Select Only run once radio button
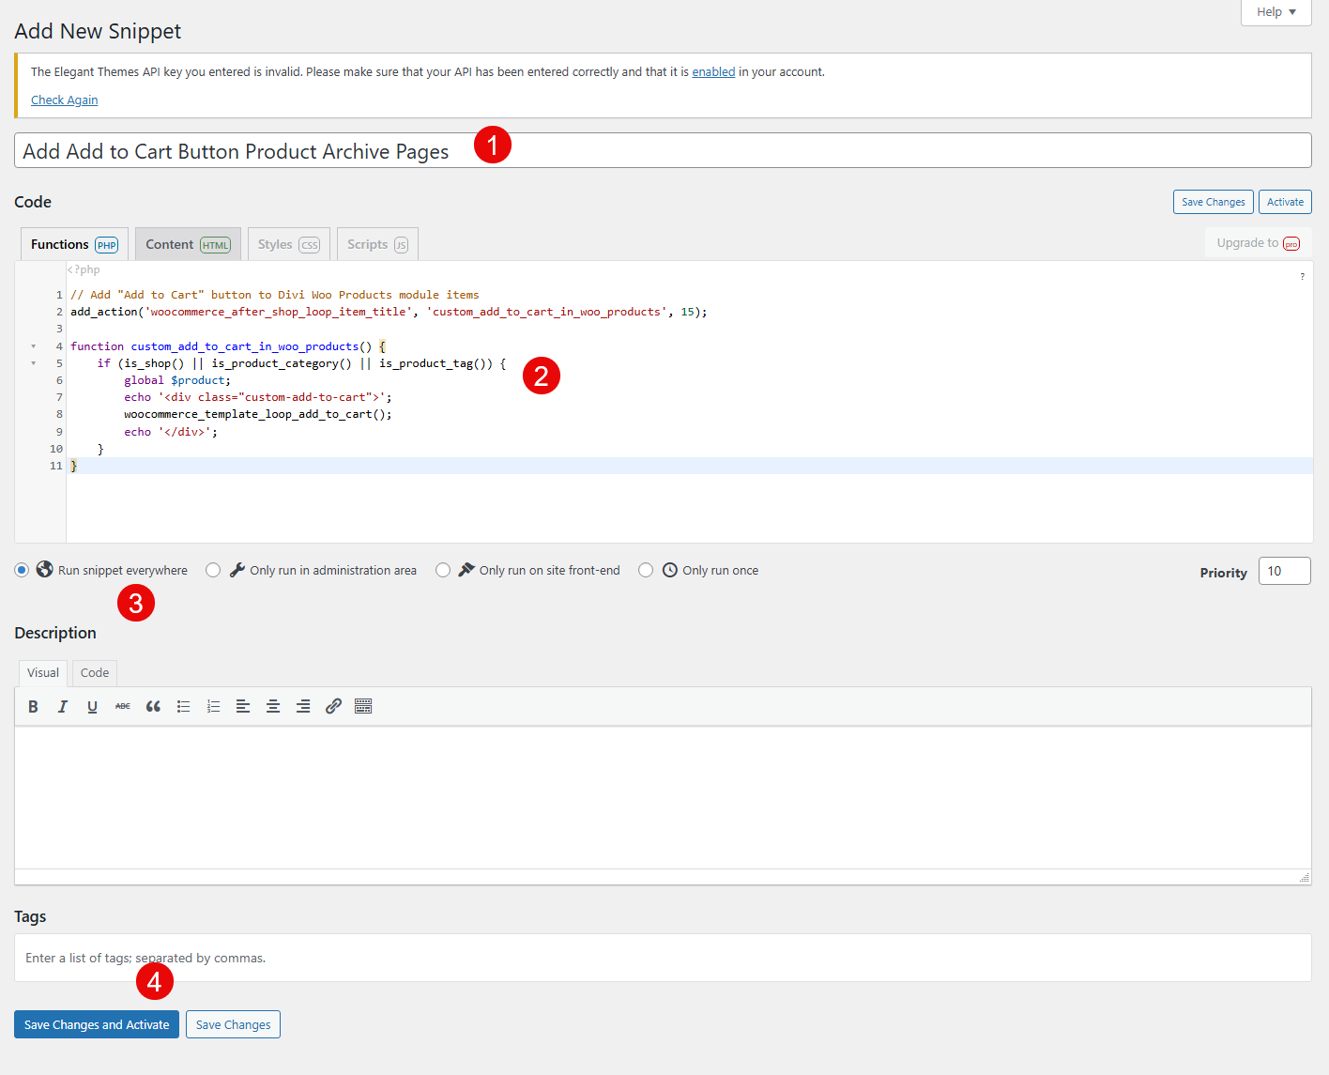Image resolution: width=1329 pixels, height=1075 pixels. coord(646,570)
